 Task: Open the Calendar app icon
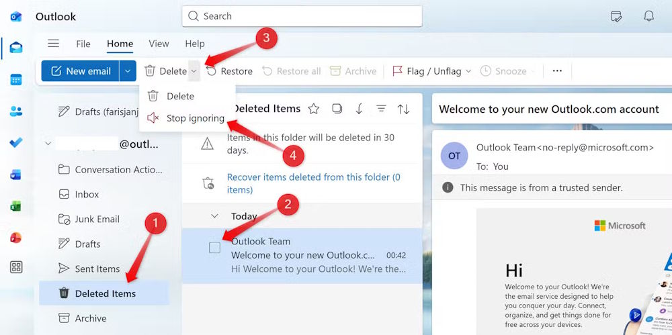pyautogui.click(x=16, y=79)
